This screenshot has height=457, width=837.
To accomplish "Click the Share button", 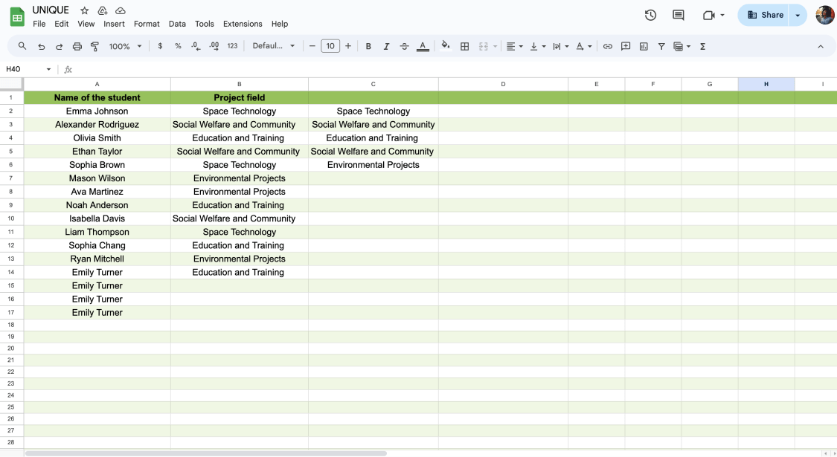I will pos(764,15).
